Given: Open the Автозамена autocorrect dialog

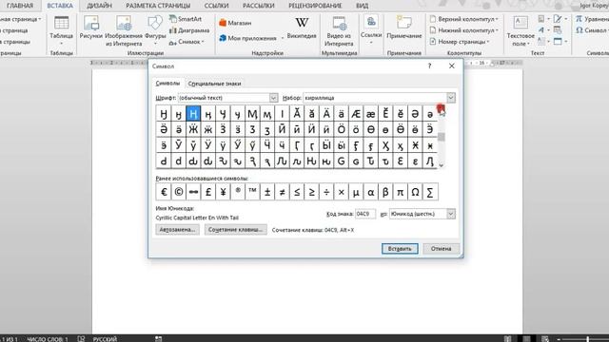Looking at the screenshot, I should click(x=177, y=230).
